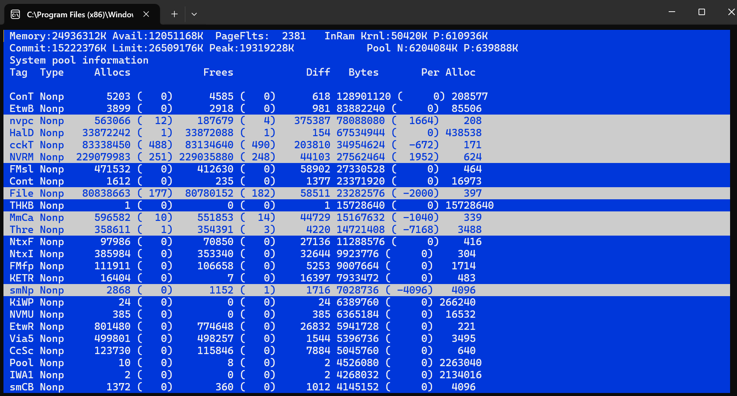Screen dimensions: 737x396
Task: Close the terminal window
Action: click(x=731, y=12)
